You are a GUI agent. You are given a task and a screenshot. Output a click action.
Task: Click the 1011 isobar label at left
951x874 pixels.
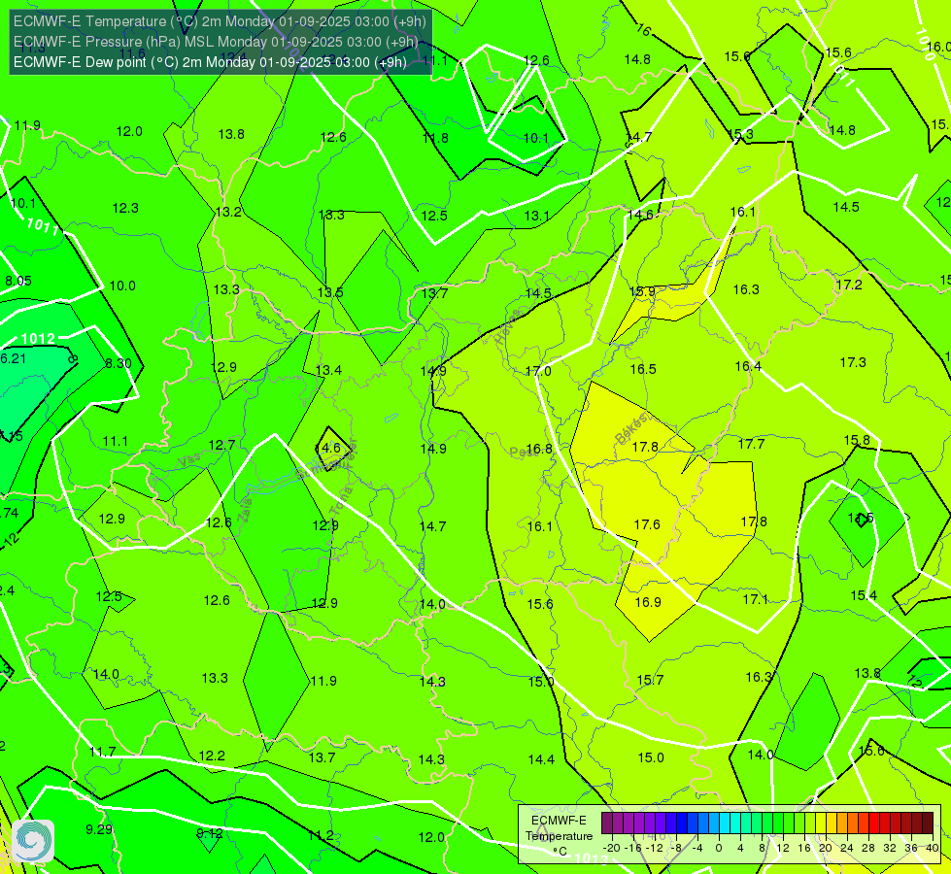(43, 227)
